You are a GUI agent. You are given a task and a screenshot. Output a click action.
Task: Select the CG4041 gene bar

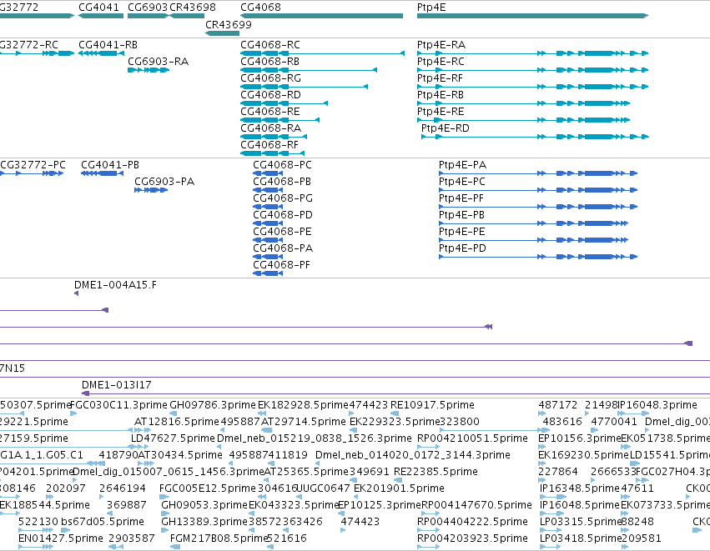click(101, 16)
